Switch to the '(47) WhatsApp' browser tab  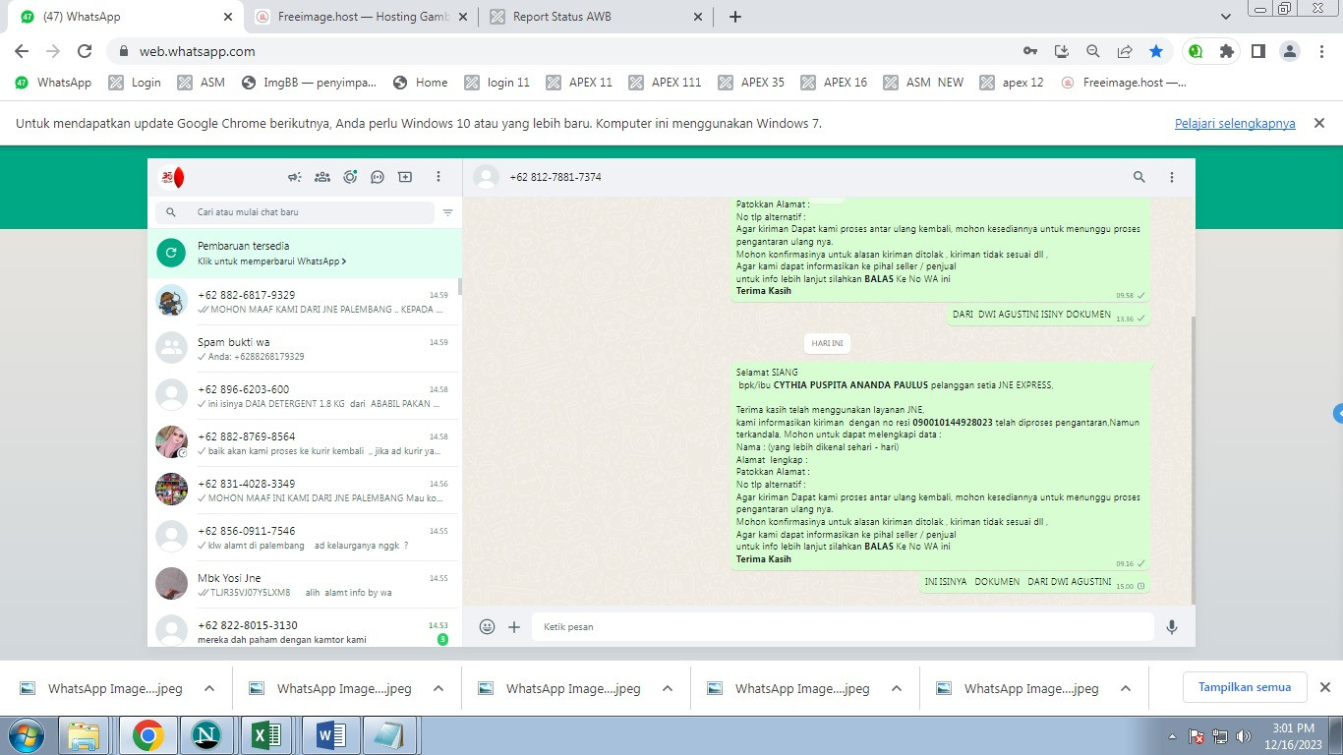point(123,17)
